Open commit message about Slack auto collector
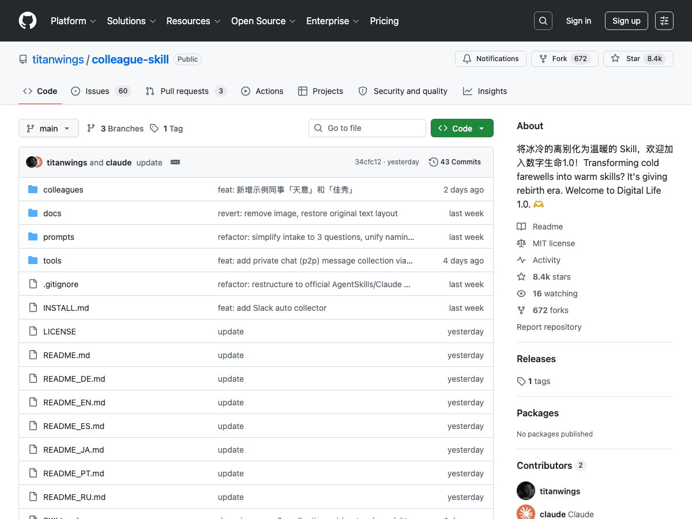This screenshot has width=692, height=519. pyautogui.click(x=272, y=308)
